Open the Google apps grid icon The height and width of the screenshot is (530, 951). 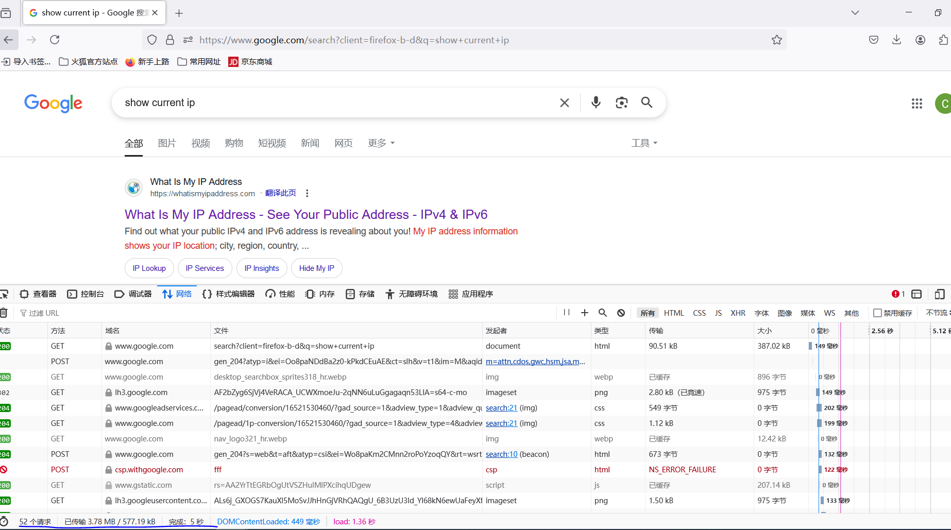click(x=917, y=104)
